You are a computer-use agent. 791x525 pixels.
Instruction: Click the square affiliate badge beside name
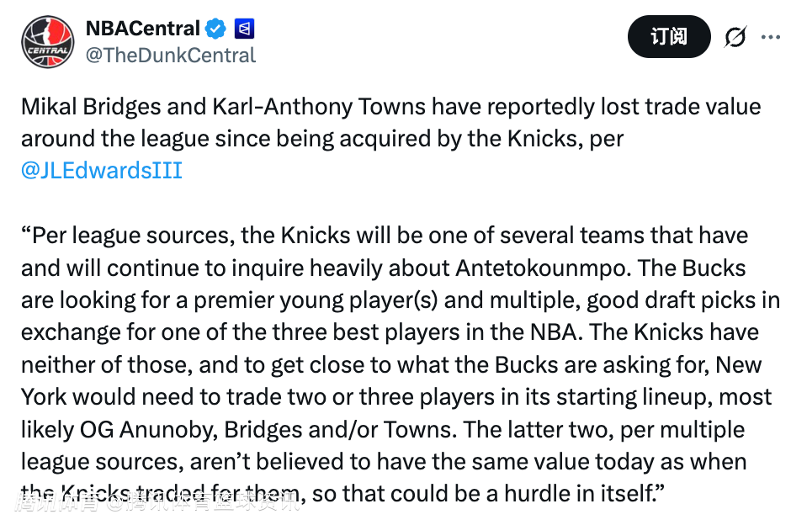[244, 29]
